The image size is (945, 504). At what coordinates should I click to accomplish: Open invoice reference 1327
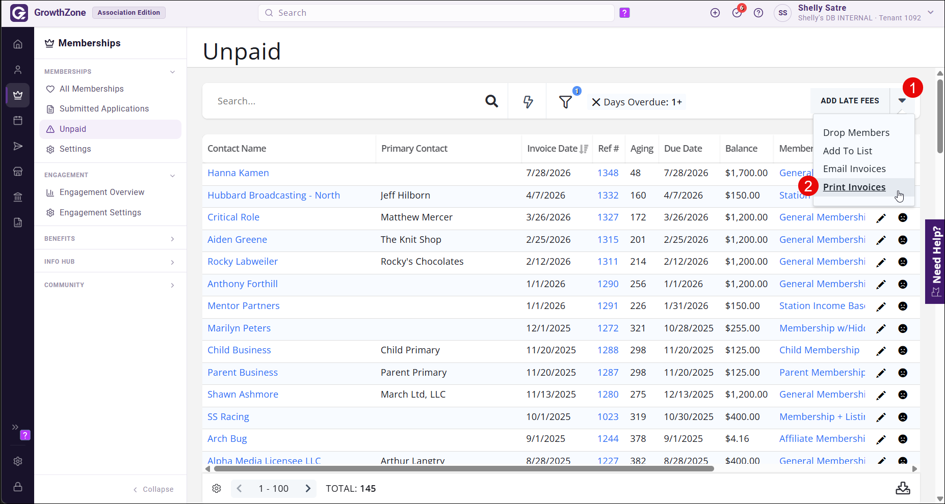click(608, 217)
